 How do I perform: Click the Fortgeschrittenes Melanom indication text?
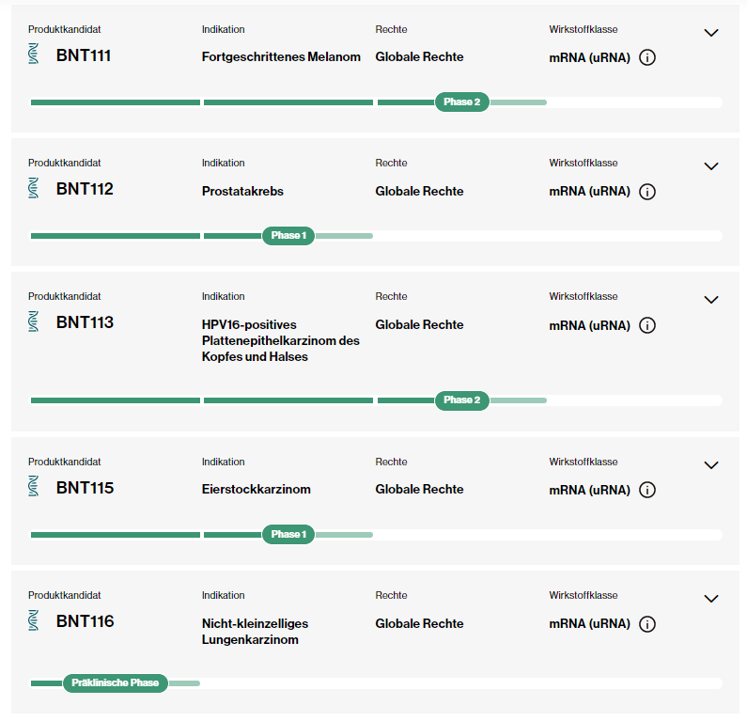point(281,57)
